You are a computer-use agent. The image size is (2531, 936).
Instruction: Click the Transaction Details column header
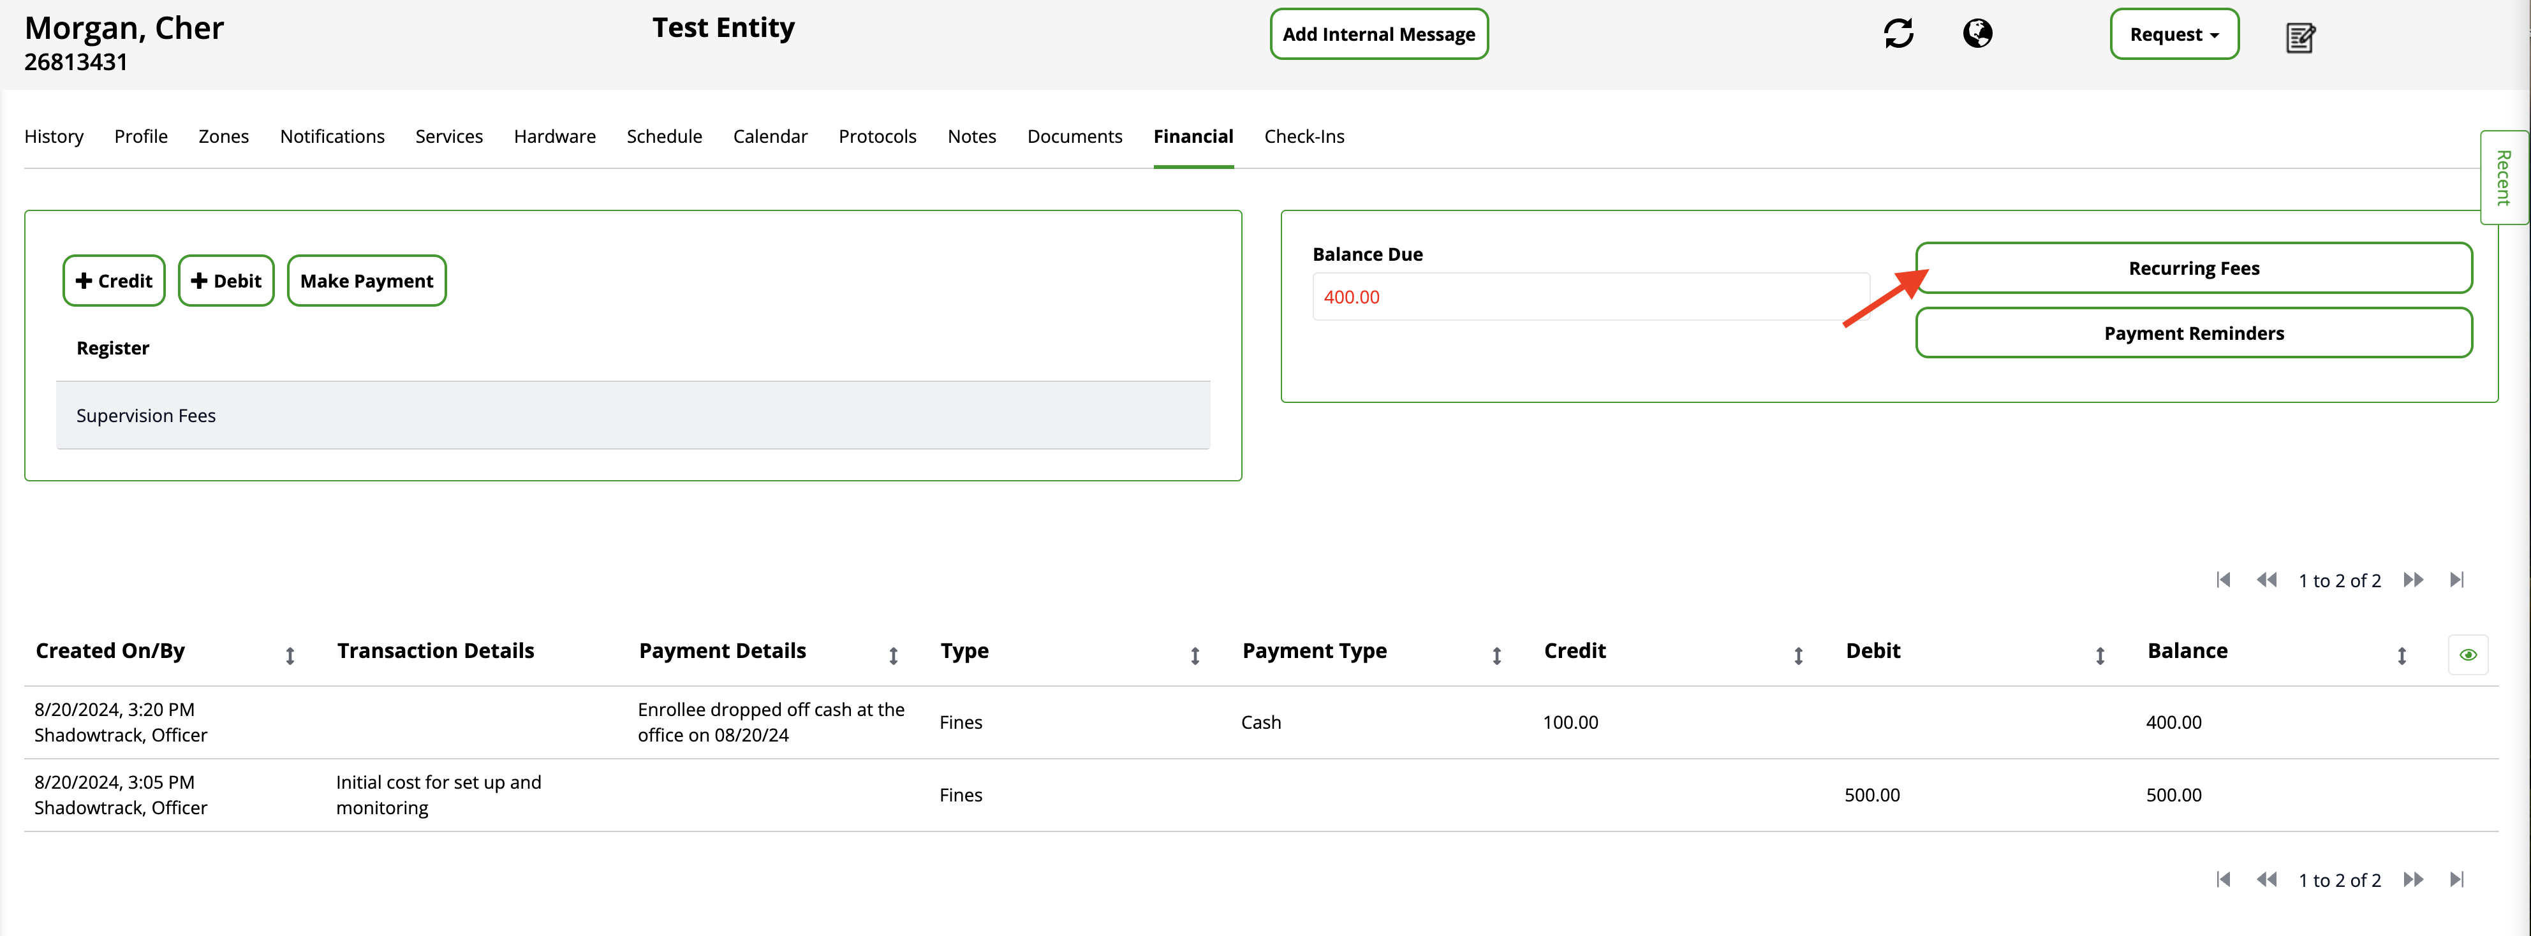pos(435,650)
